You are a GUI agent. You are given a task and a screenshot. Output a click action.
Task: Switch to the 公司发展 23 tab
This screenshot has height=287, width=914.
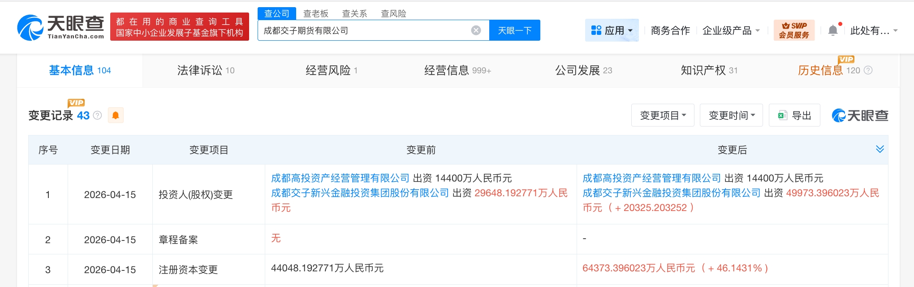[x=583, y=70]
